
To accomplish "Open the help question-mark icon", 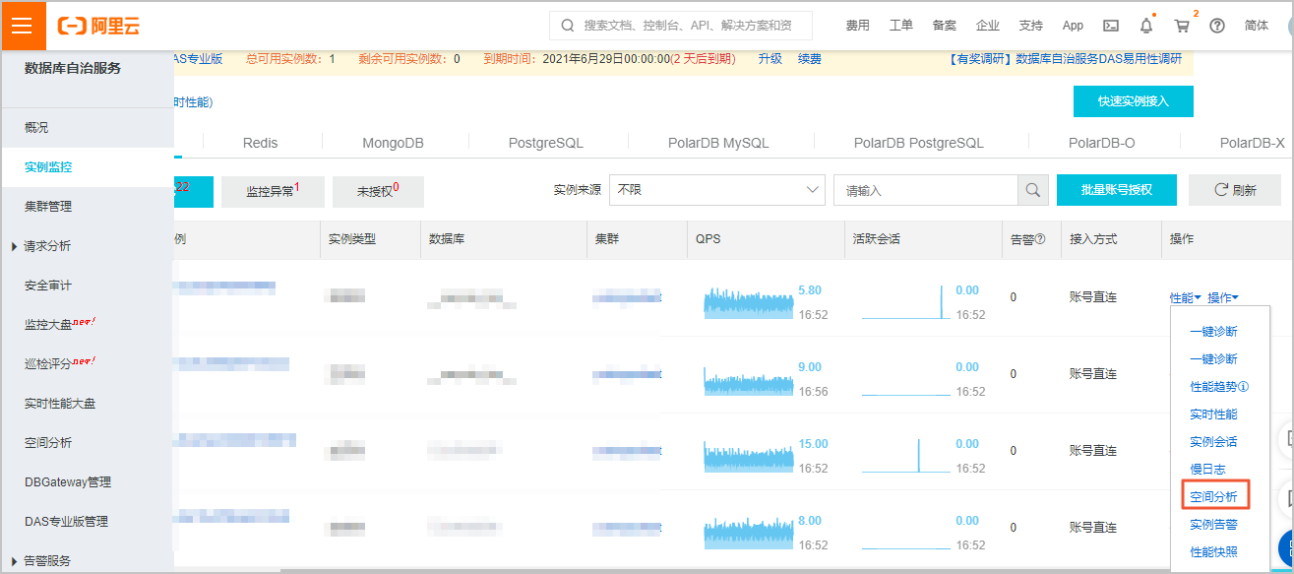I will pyautogui.click(x=1217, y=26).
